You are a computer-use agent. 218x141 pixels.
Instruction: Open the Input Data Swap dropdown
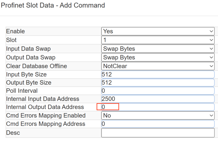coord(158,49)
